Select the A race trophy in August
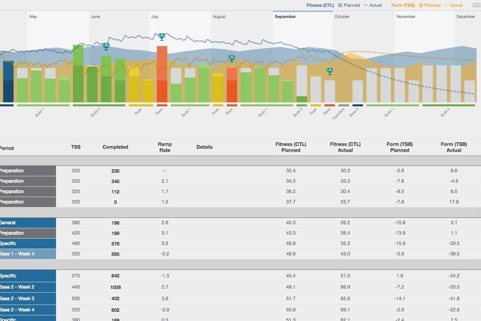Viewport: 481px width, 321px height. pyautogui.click(x=231, y=58)
